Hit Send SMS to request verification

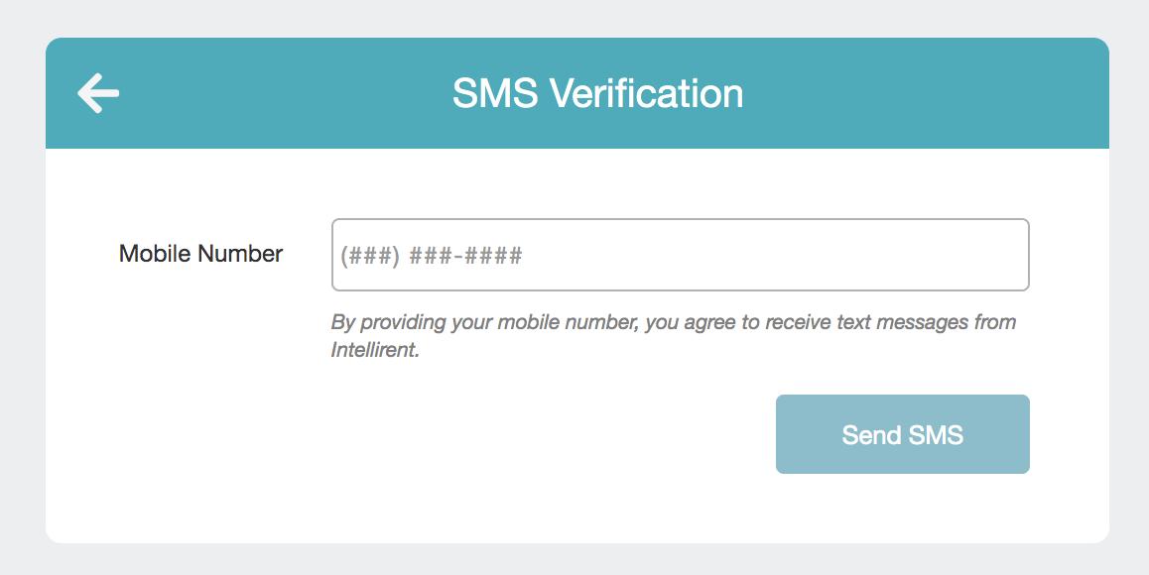coord(902,434)
